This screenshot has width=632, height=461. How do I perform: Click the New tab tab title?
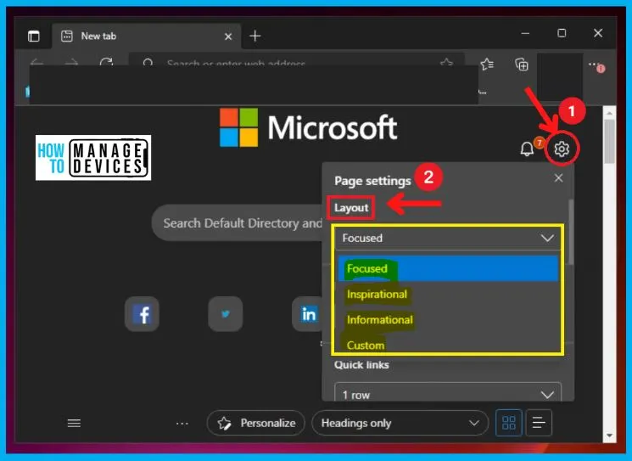tap(98, 37)
